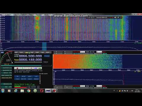
Task: Open the lower RBW dropdown
Action: click(99, 86)
